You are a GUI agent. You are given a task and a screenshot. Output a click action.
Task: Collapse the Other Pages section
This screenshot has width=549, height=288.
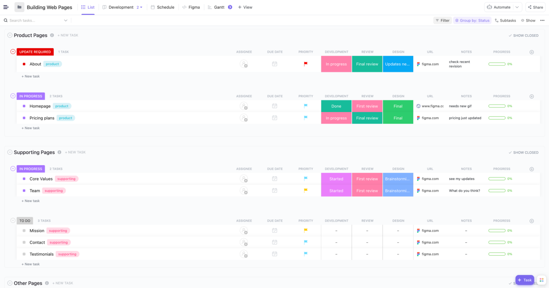(x=10, y=283)
